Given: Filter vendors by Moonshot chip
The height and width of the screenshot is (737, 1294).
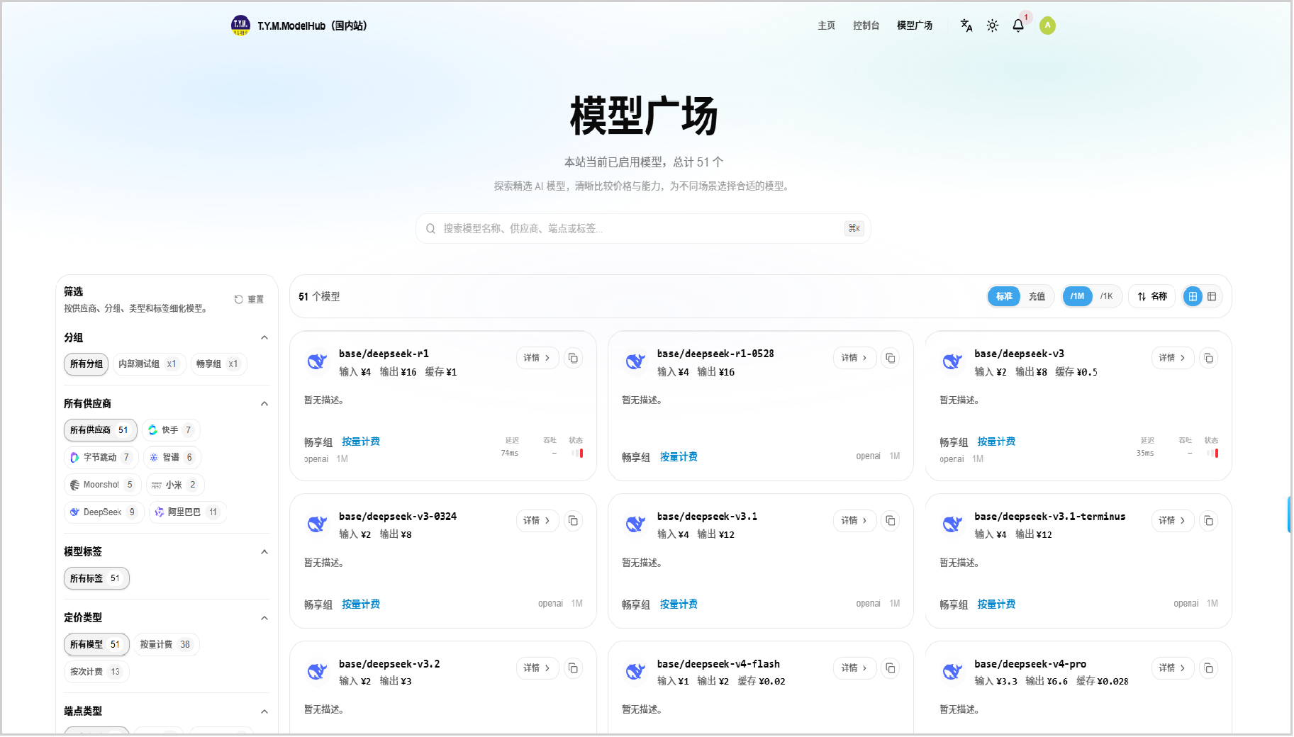Looking at the screenshot, I should (102, 485).
